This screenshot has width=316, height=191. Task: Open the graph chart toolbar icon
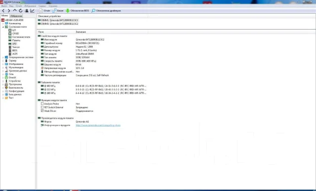(32, 11)
